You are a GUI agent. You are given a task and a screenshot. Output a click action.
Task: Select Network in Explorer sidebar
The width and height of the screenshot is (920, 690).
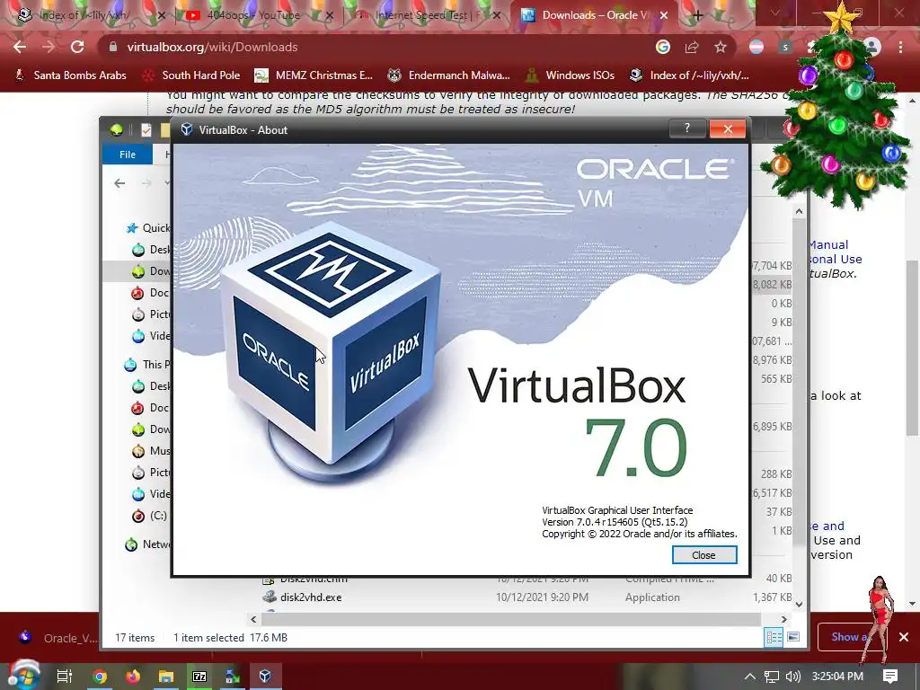pyautogui.click(x=148, y=544)
